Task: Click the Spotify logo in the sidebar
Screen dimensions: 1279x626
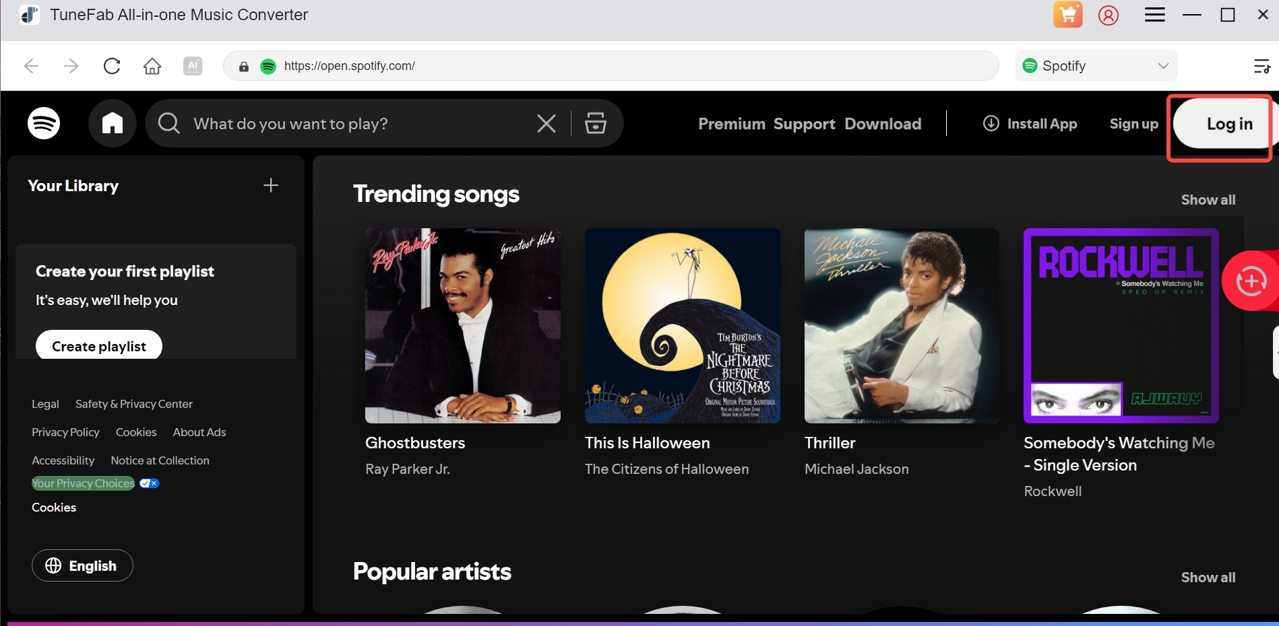Action: [x=44, y=123]
